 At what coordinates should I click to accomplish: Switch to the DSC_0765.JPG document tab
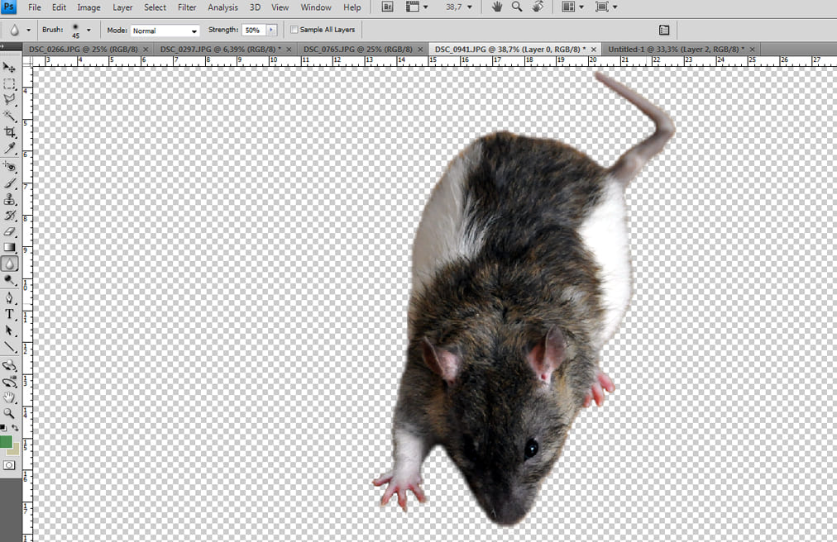coord(347,50)
